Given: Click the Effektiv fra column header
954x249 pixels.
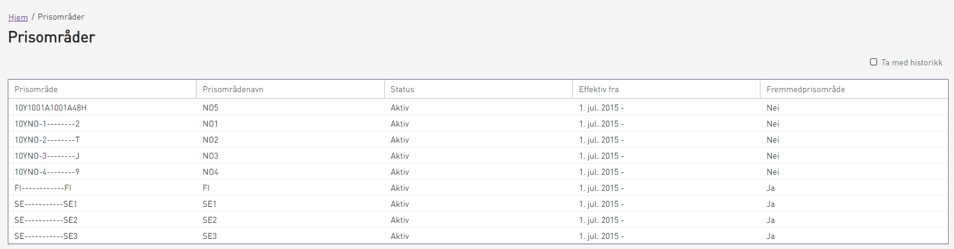Looking at the screenshot, I should click(x=598, y=89).
